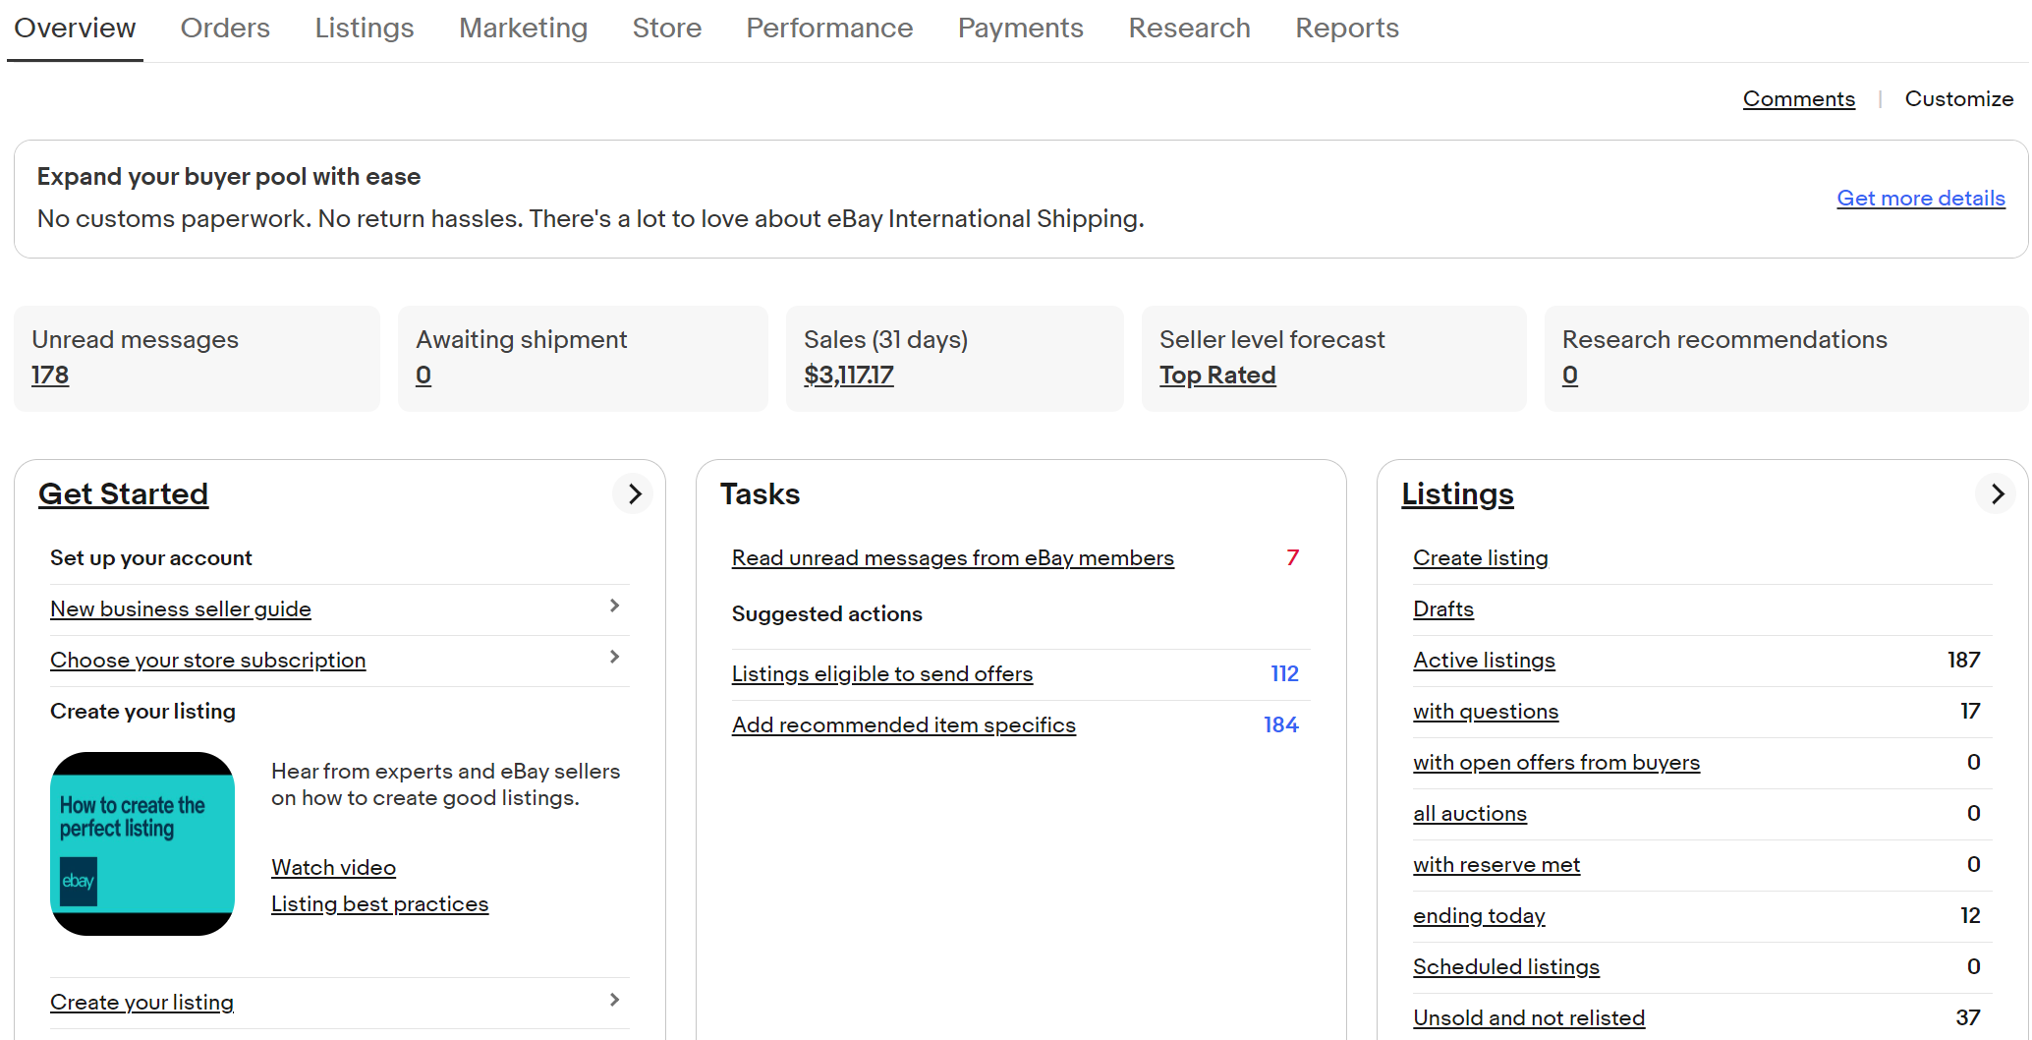This screenshot has height=1040, width=2032.
Task: Click the Customize option
Action: coord(1958,99)
